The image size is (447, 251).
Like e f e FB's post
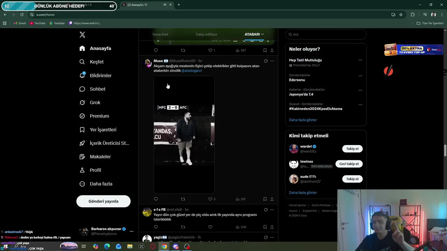(x=210, y=227)
